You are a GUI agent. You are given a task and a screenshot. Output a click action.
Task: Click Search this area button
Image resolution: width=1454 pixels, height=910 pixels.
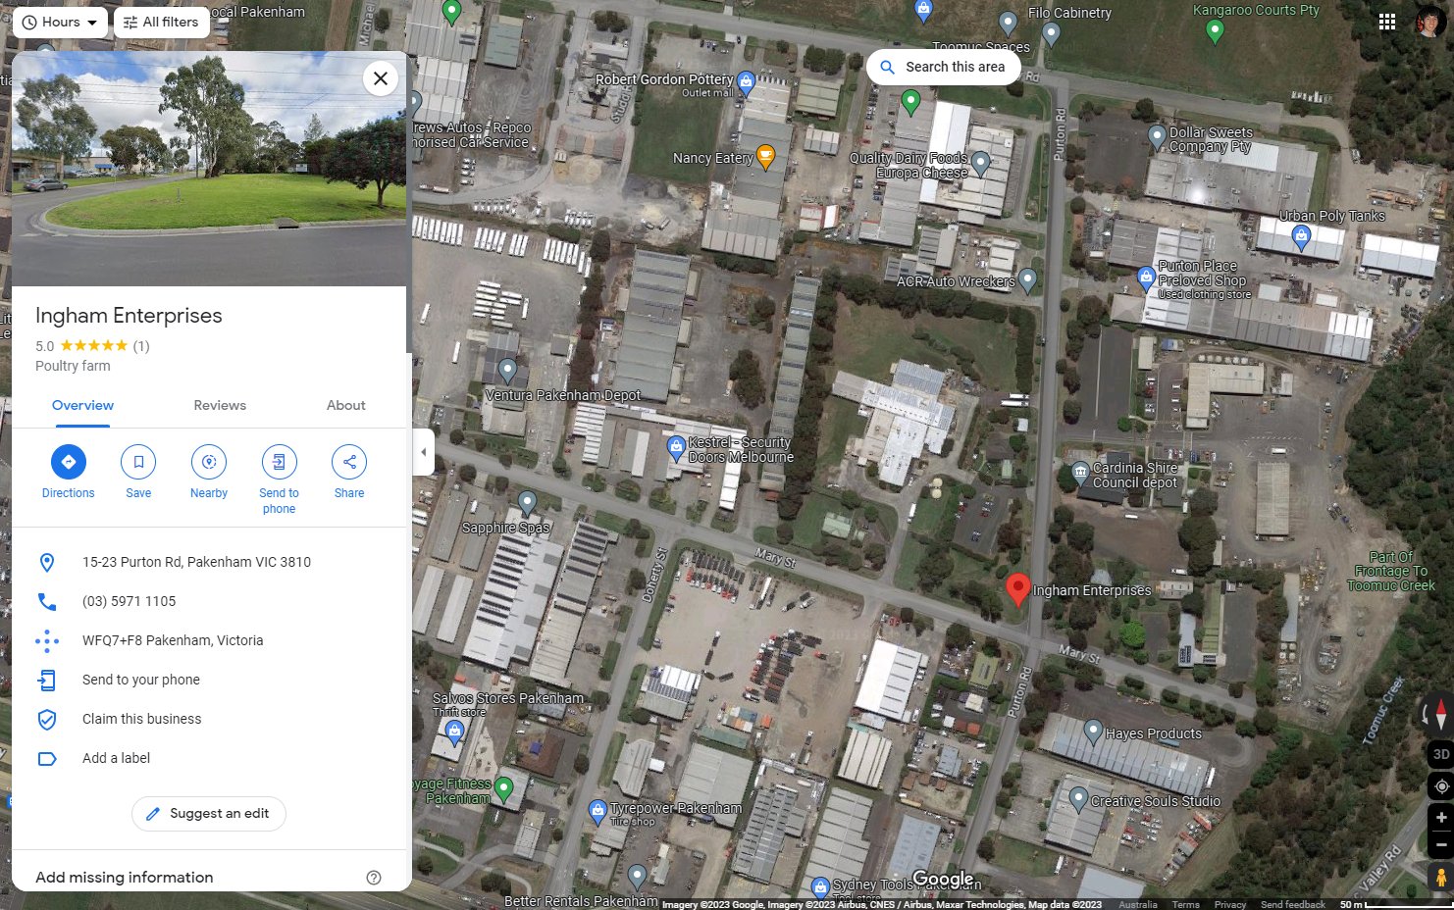click(944, 67)
